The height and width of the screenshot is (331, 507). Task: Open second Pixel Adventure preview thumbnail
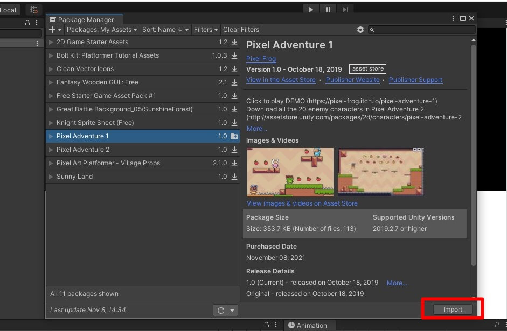[380, 172]
